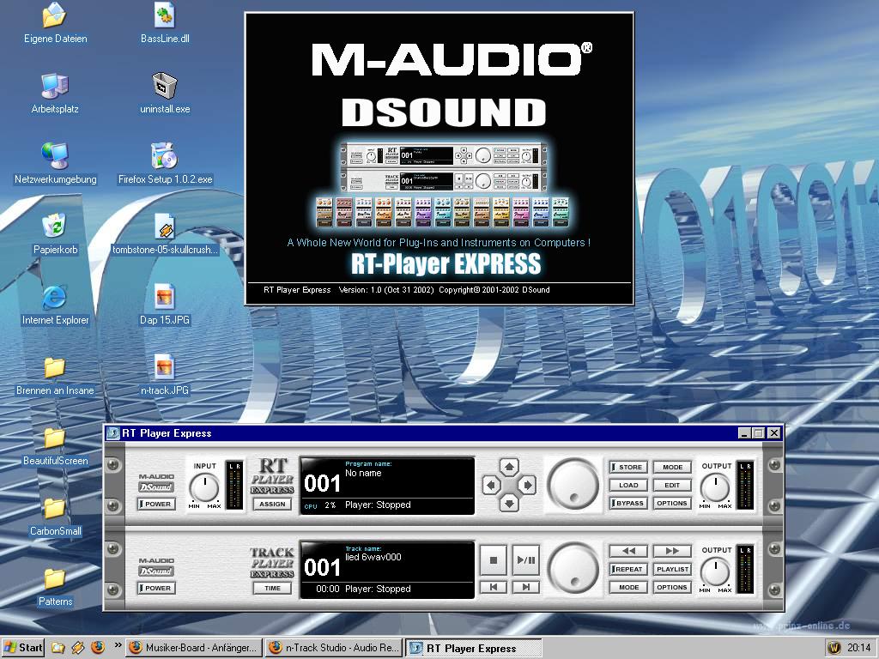Select the Dap 15.JPG image file
879x659 pixels.
pyautogui.click(x=165, y=305)
